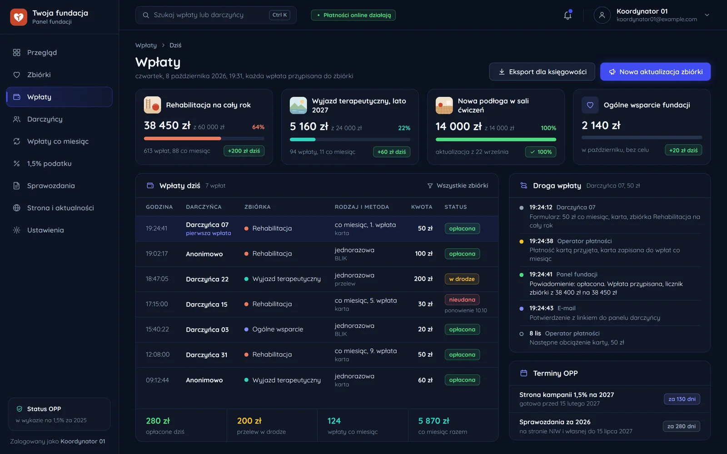Click the Terminy OPP calendar icon
Screen dimensions: 727x454
pos(523,373)
